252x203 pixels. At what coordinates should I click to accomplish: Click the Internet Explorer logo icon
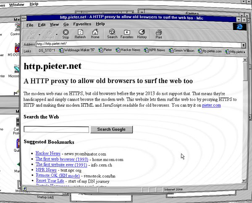tap(240, 27)
